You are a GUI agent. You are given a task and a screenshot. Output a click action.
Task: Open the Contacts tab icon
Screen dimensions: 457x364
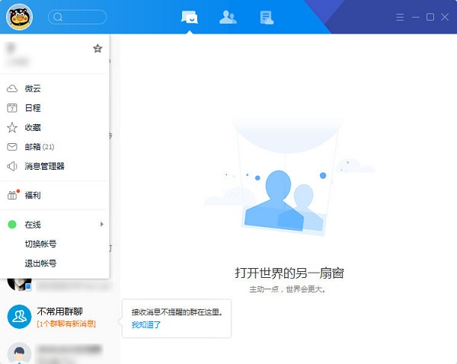click(x=228, y=17)
